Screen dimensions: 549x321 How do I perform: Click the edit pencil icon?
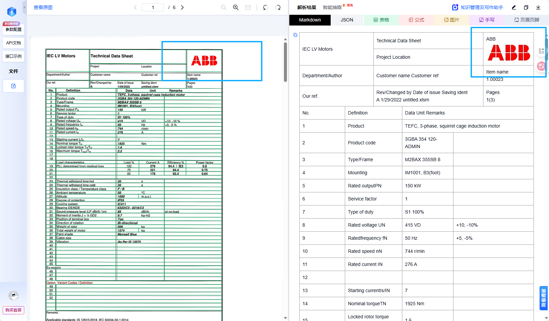pyautogui.click(x=514, y=7)
